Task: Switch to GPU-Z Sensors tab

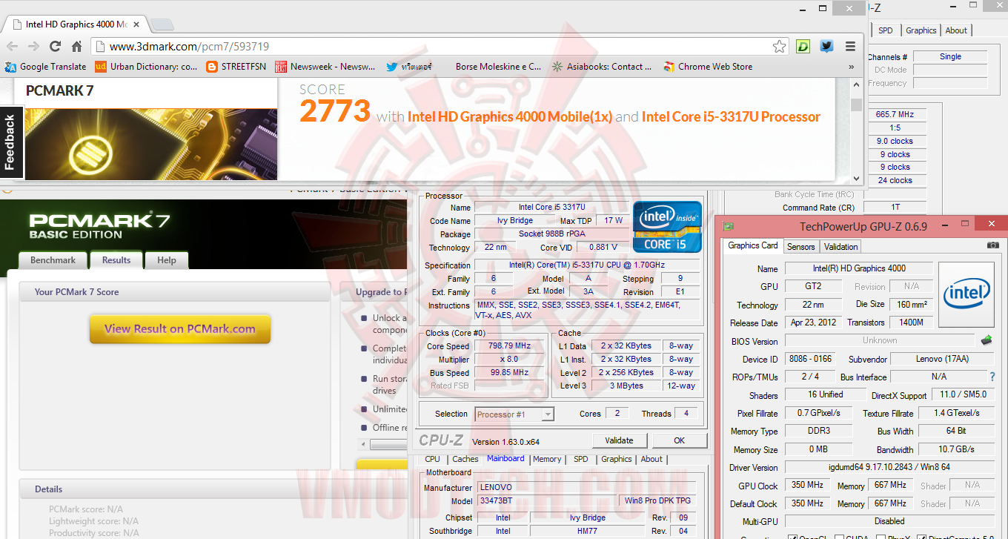Action: (x=800, y=247)
